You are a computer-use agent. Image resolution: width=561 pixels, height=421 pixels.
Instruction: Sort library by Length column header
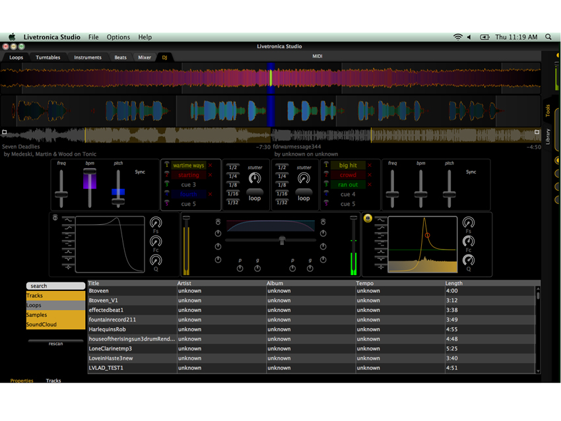[x=490, y=283]
